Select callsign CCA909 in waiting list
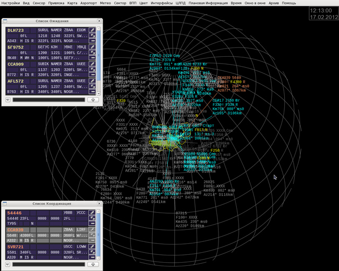This screenshot has width=339, height=271. [16, 64]
